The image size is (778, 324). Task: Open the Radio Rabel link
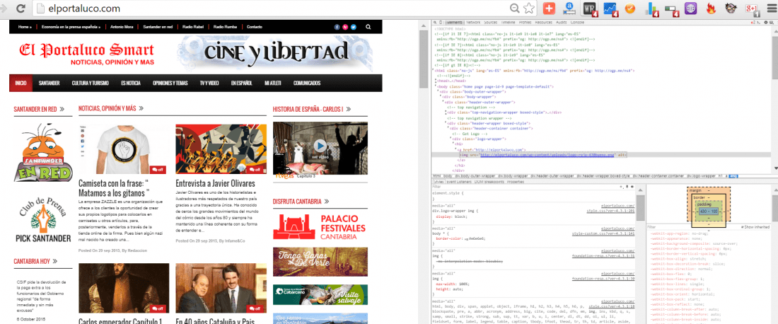point(194,27)
